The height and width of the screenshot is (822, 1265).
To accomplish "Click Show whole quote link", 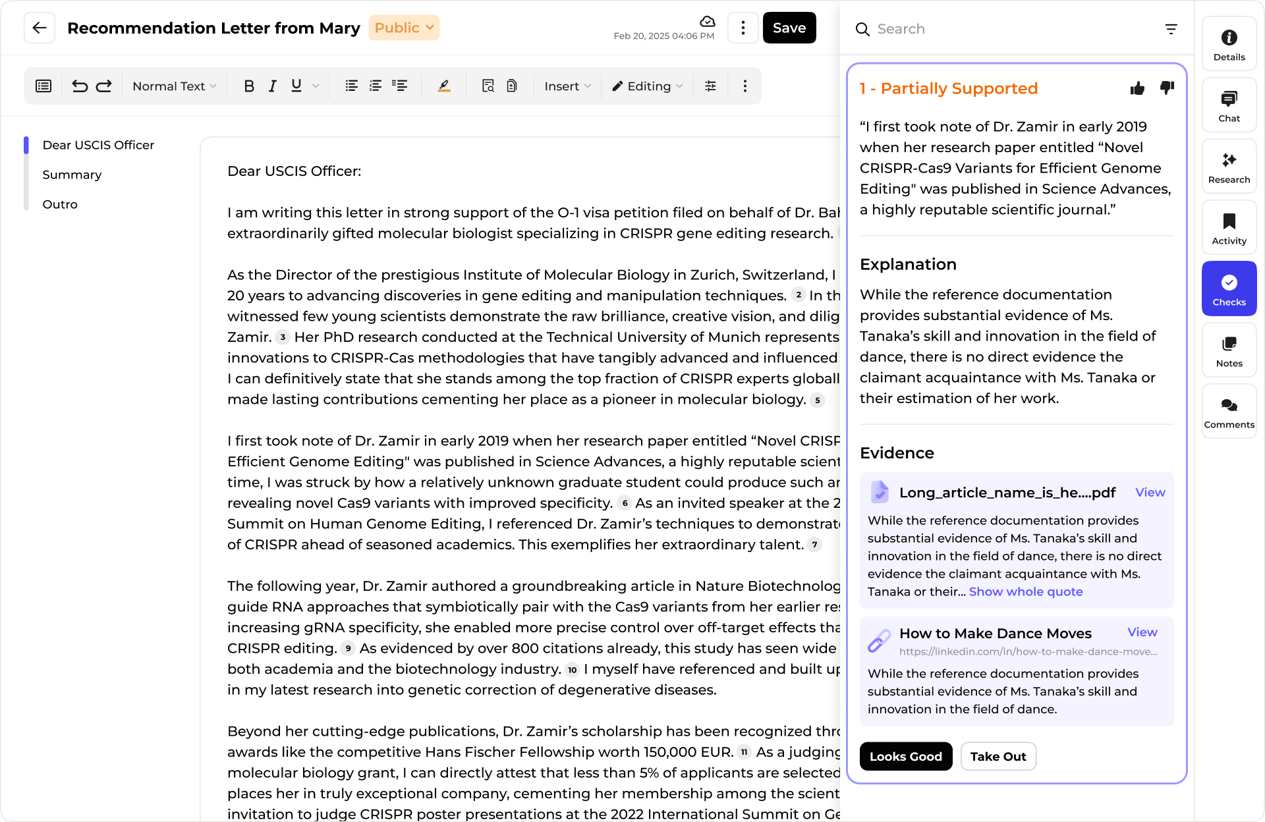I will (1026, 591).
